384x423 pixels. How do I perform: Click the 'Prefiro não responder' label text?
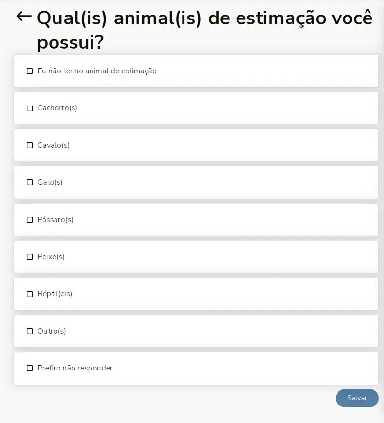pyautogui.click(x=75, y=368)
